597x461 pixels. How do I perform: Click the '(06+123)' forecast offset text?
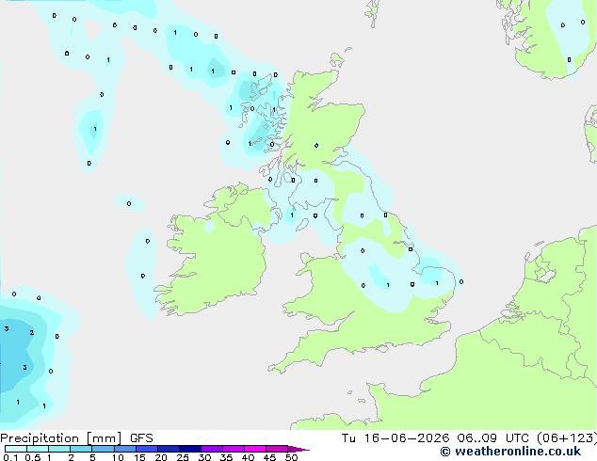pos(567,438)
